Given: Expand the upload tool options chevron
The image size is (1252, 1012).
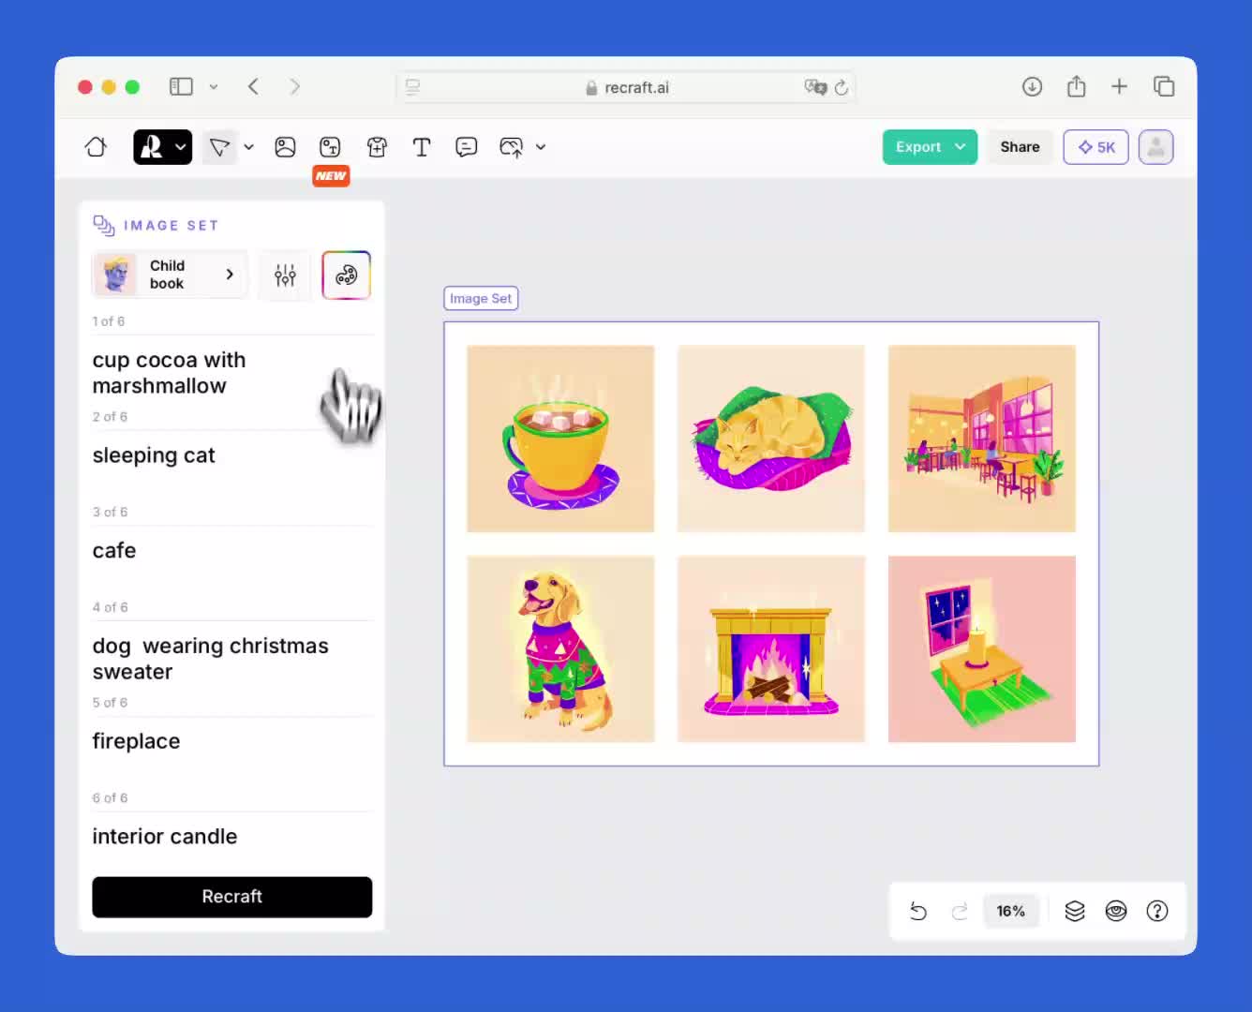Looking at the screenshot, I should pos(541,147).
